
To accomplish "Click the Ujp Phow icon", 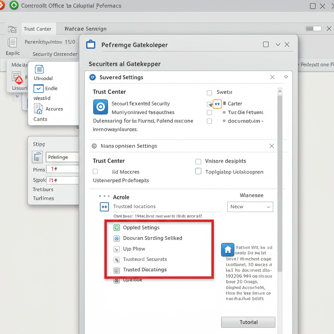I will (116, 249).
